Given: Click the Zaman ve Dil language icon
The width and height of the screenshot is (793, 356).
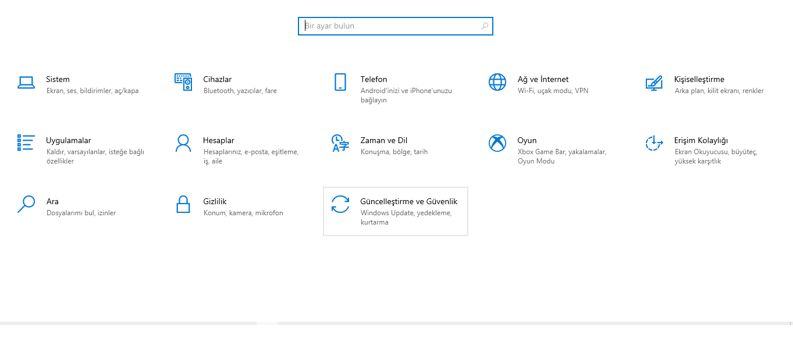Looking at the screenshot, I should (340, 143).
